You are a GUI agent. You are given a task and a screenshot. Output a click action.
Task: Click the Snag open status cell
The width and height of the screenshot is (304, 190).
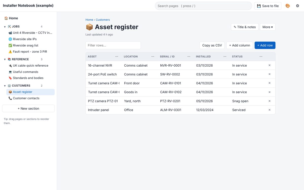248,101
